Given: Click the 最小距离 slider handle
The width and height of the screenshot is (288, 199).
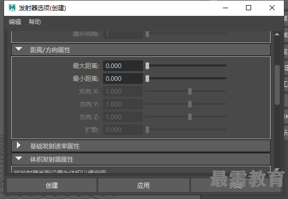Looking at the screenshot, I should (147, 78).
